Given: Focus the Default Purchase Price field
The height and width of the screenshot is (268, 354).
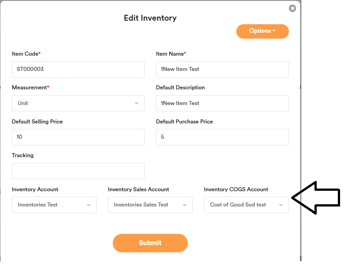Looking at the screenshot, I should [x=222, y=137].
